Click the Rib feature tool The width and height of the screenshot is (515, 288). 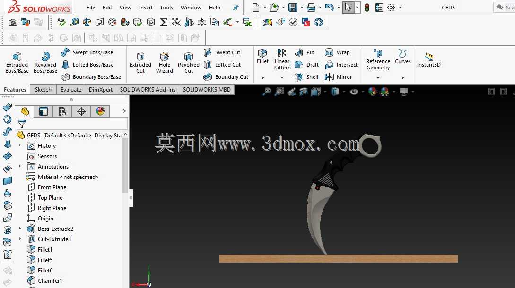[x=305, y=52]
